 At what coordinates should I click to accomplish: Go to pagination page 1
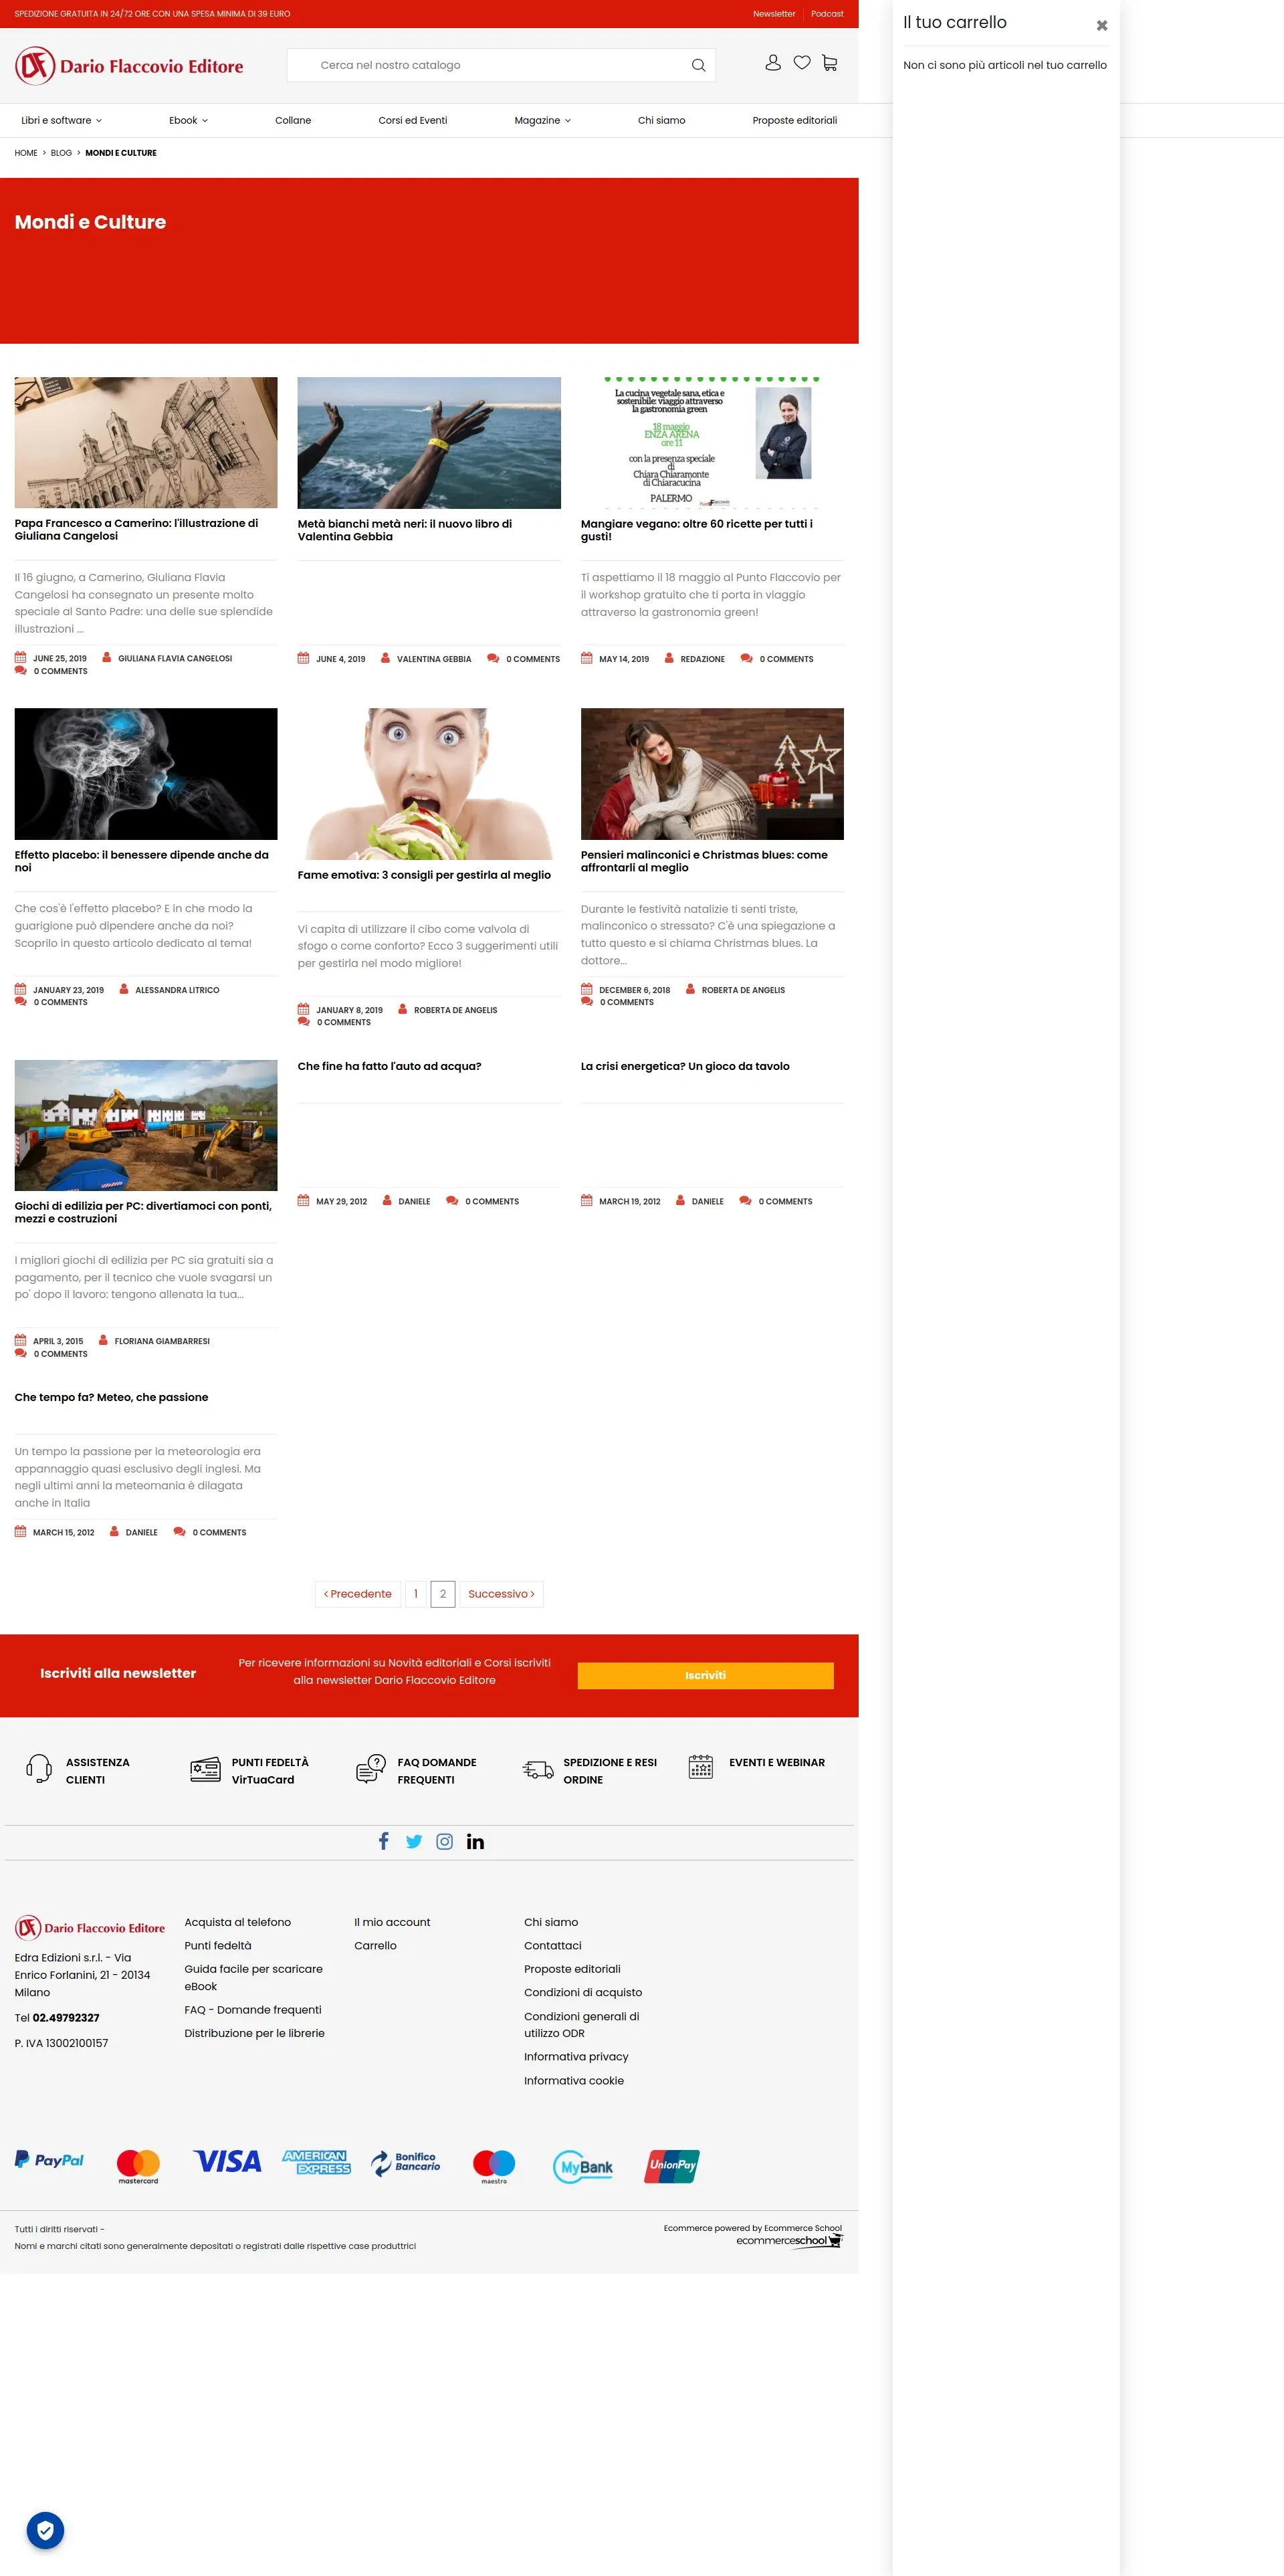pyautogui.click(x=416, y=1594)
